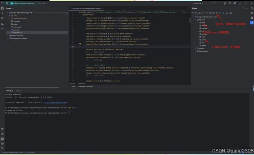Run Maven build play icon
254x155 pixels.
[207, 13]
